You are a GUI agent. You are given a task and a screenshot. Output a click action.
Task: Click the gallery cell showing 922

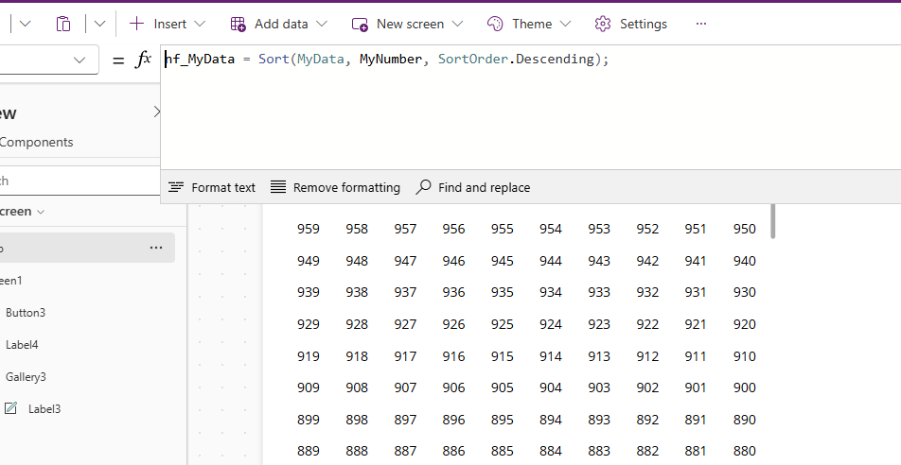tap(647, 325)
